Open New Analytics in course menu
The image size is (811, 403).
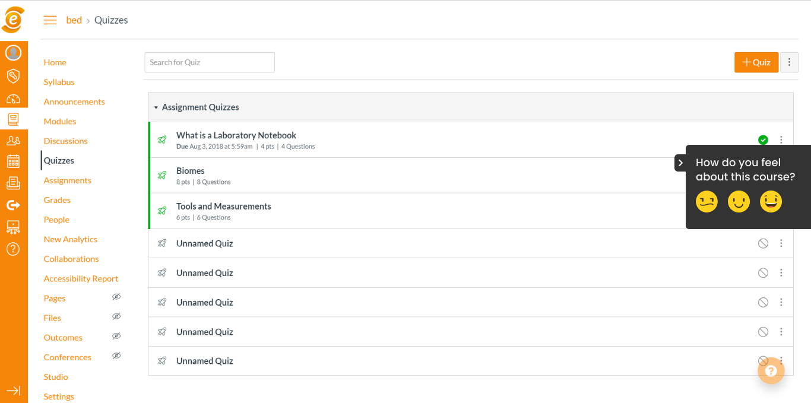click(x=71, y=239)
